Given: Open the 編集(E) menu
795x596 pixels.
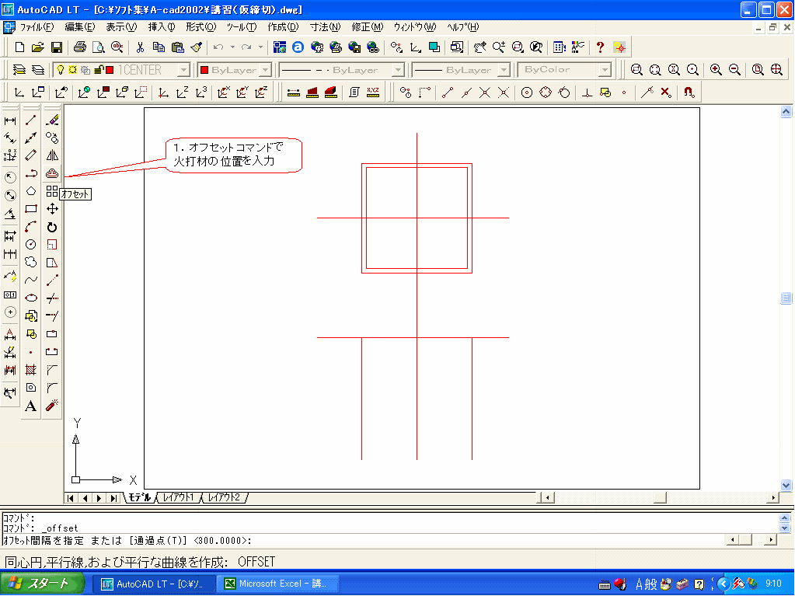Looking at the screenshot, I should (79, 27).
